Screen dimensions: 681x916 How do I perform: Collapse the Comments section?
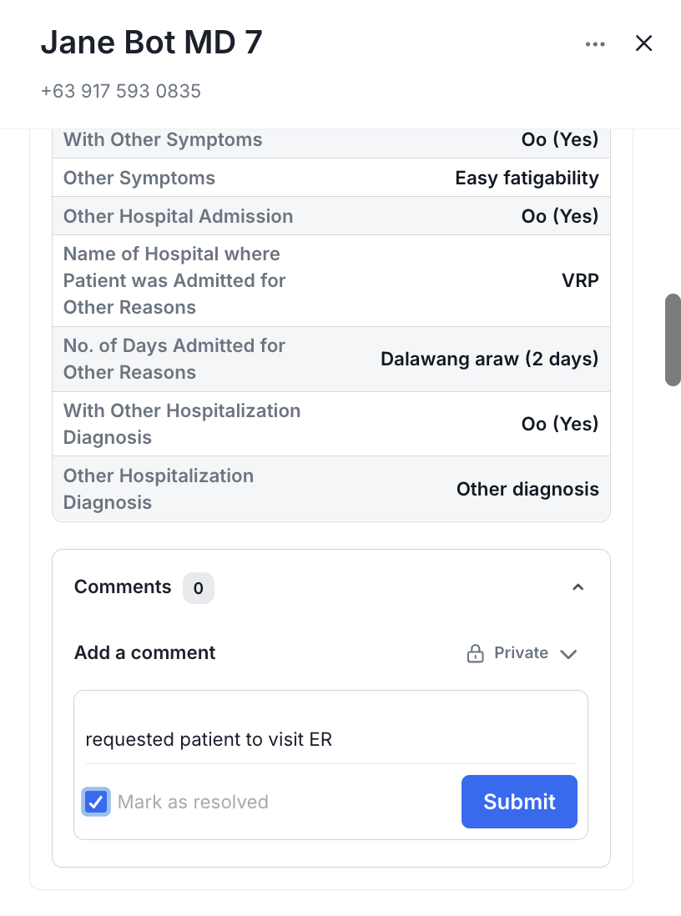point(578,587)
